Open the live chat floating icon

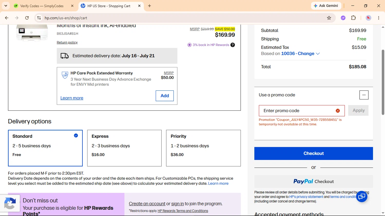362,197
